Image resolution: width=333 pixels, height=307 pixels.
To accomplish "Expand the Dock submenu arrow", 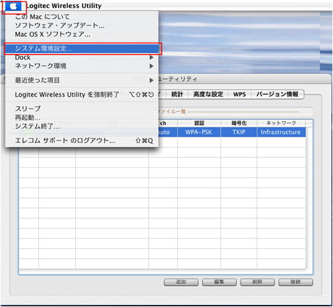I will click(x=151, y=57).
